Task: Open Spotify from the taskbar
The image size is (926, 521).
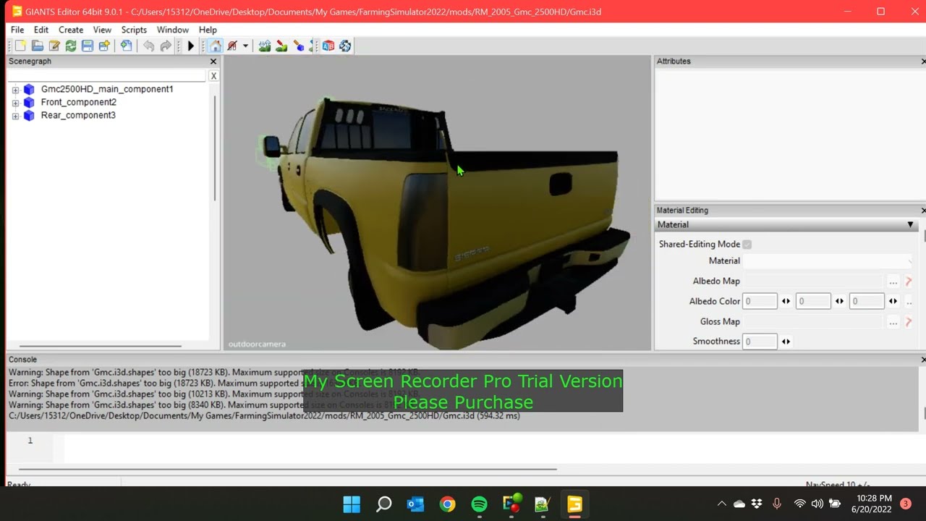Action: [480, 504]
